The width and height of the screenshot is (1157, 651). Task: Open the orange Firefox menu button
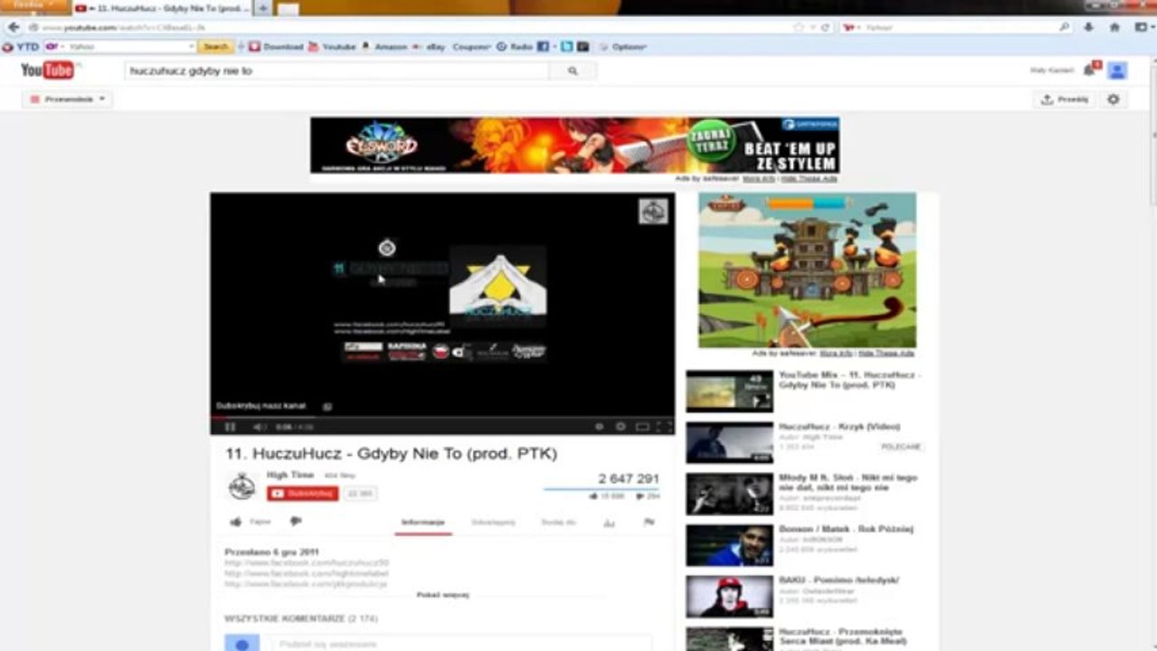click(x=34, y=6)
